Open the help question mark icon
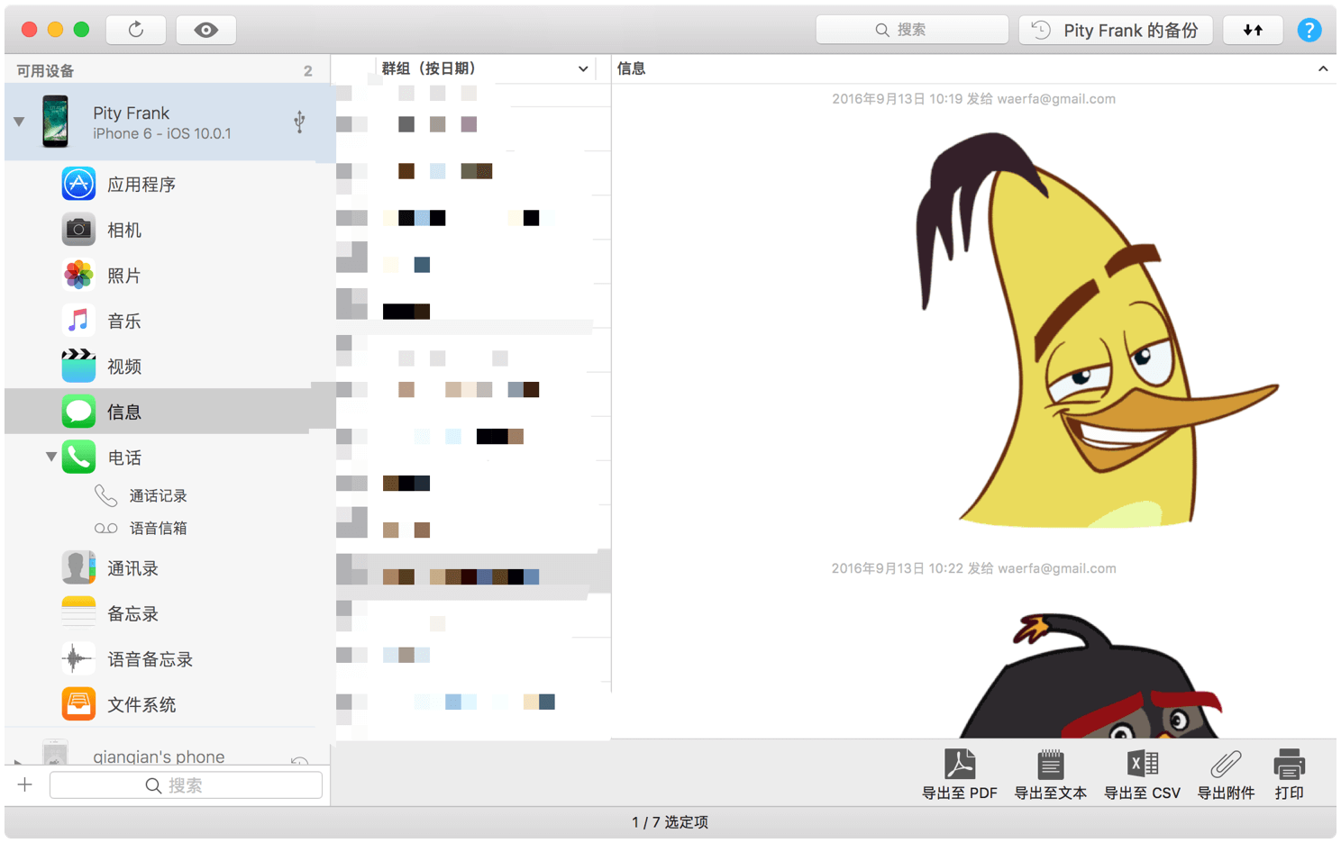This screenshot has width=1341, height=843. 1309,30
